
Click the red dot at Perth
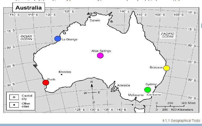[46, 83]
